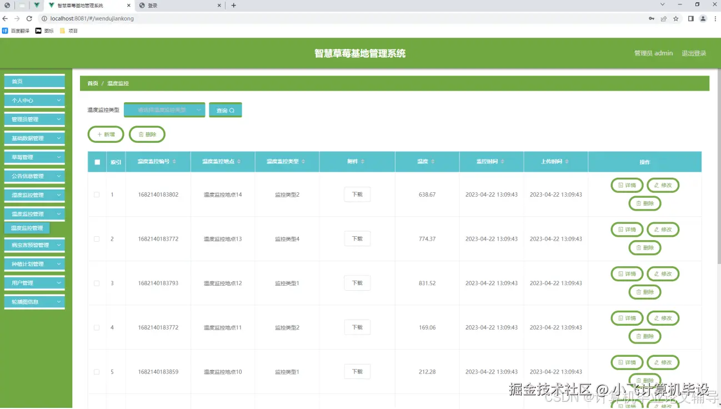
Task: Click 退出登录 in the header
Action: point(694,53)
